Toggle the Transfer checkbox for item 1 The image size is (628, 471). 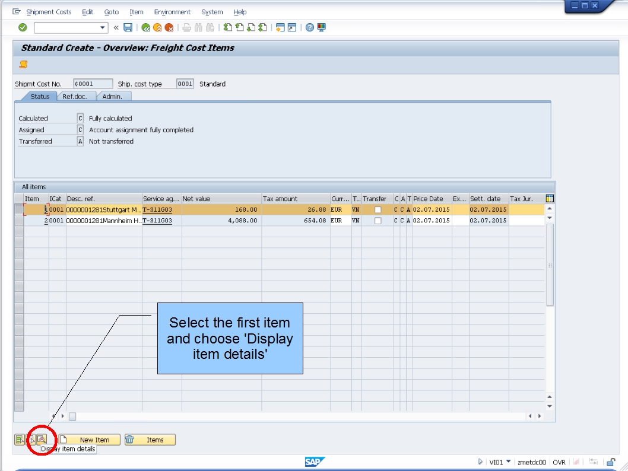pos(378,209)
